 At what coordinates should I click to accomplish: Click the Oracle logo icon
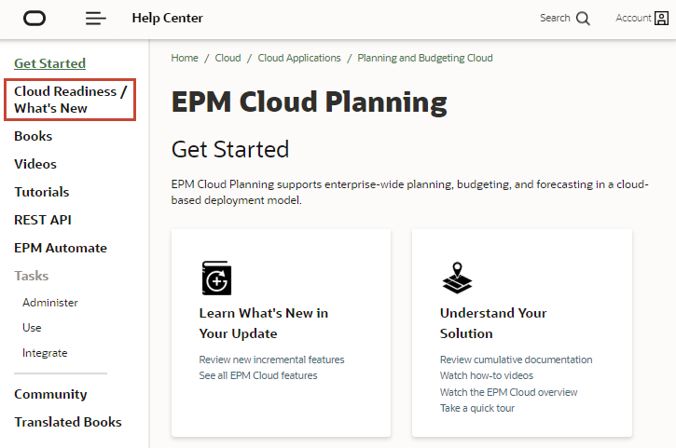click(x=34, y=19)
